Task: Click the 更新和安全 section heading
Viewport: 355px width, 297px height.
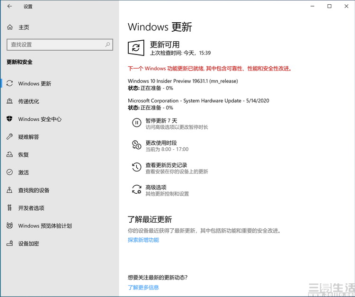Action: (19, 62)
